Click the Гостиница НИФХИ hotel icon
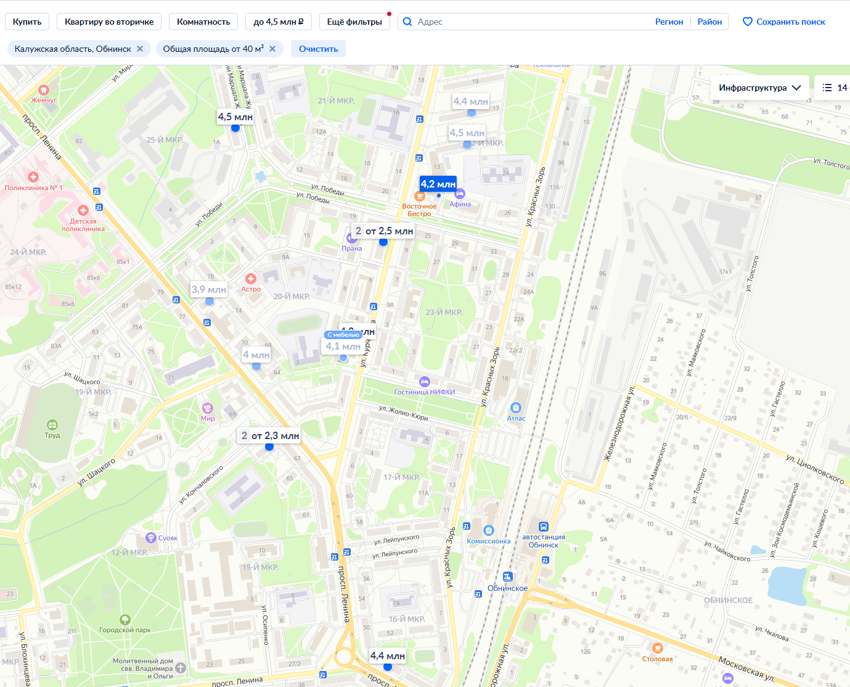This screenshot has height=687, width=850. pyautogui.click(x=424, y=382)
